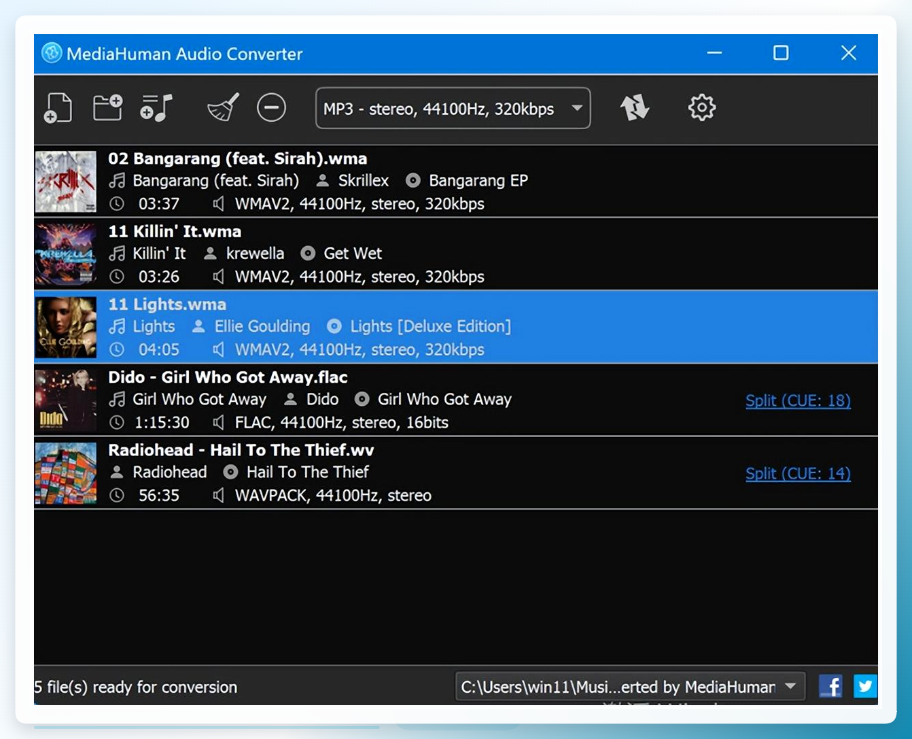Click the Add folder icon in the toolbar
Viewport: 912px width, 739px height.
click(x=107, y=107)
